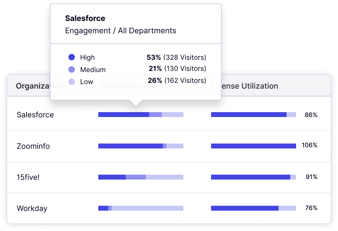Screen dimensions: 338x231
Task: Click the Salesforce tooltip title
Action: pyautogui.click(x=85, y=18)
